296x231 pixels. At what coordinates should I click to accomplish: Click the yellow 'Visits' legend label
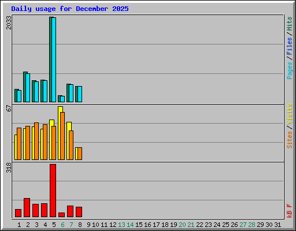point(289,114)
